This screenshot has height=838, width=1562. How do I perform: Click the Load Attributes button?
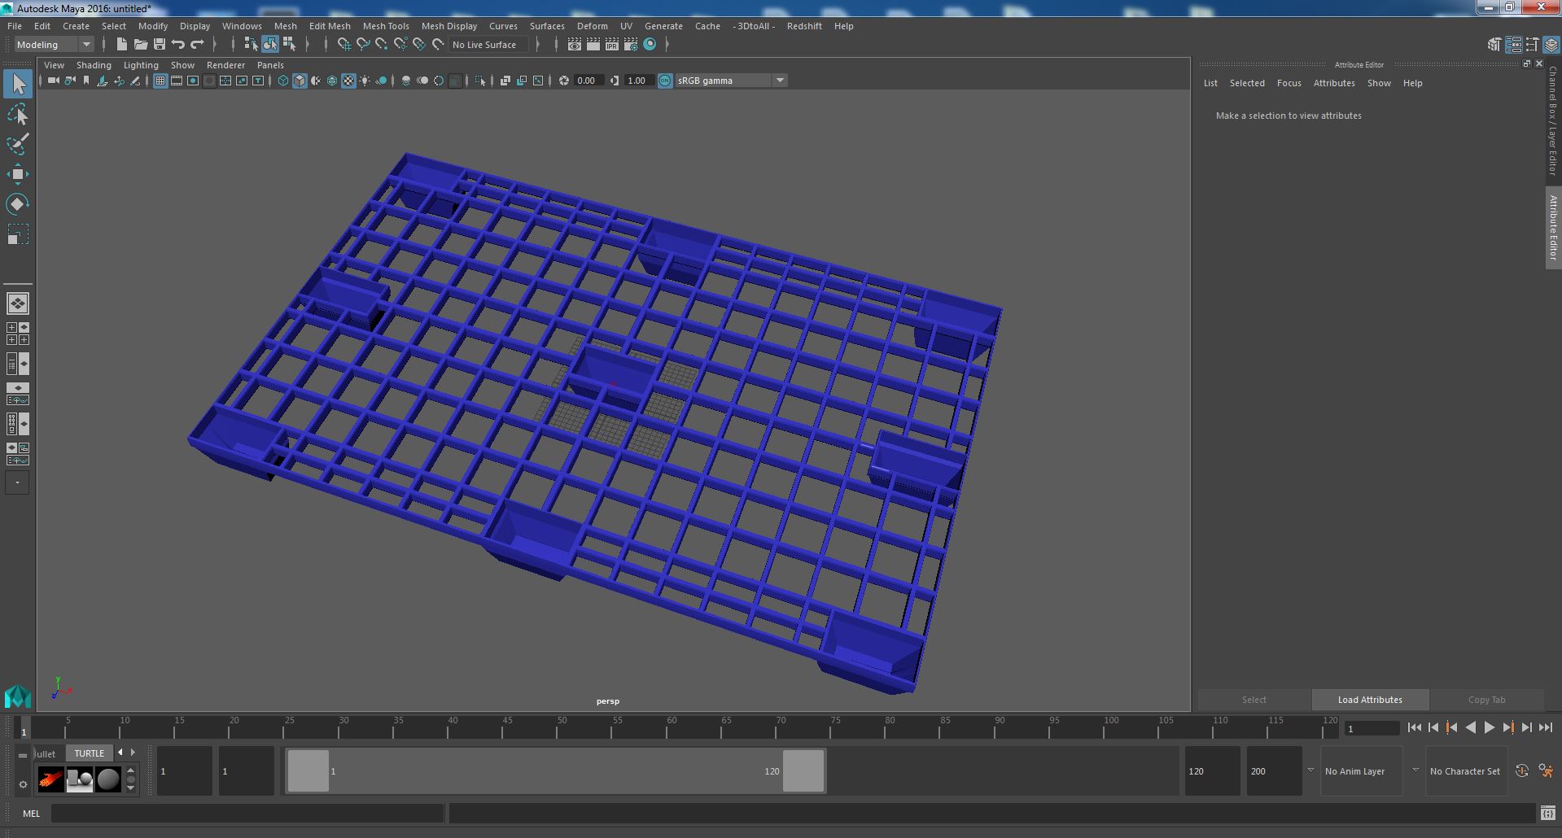1370,700
